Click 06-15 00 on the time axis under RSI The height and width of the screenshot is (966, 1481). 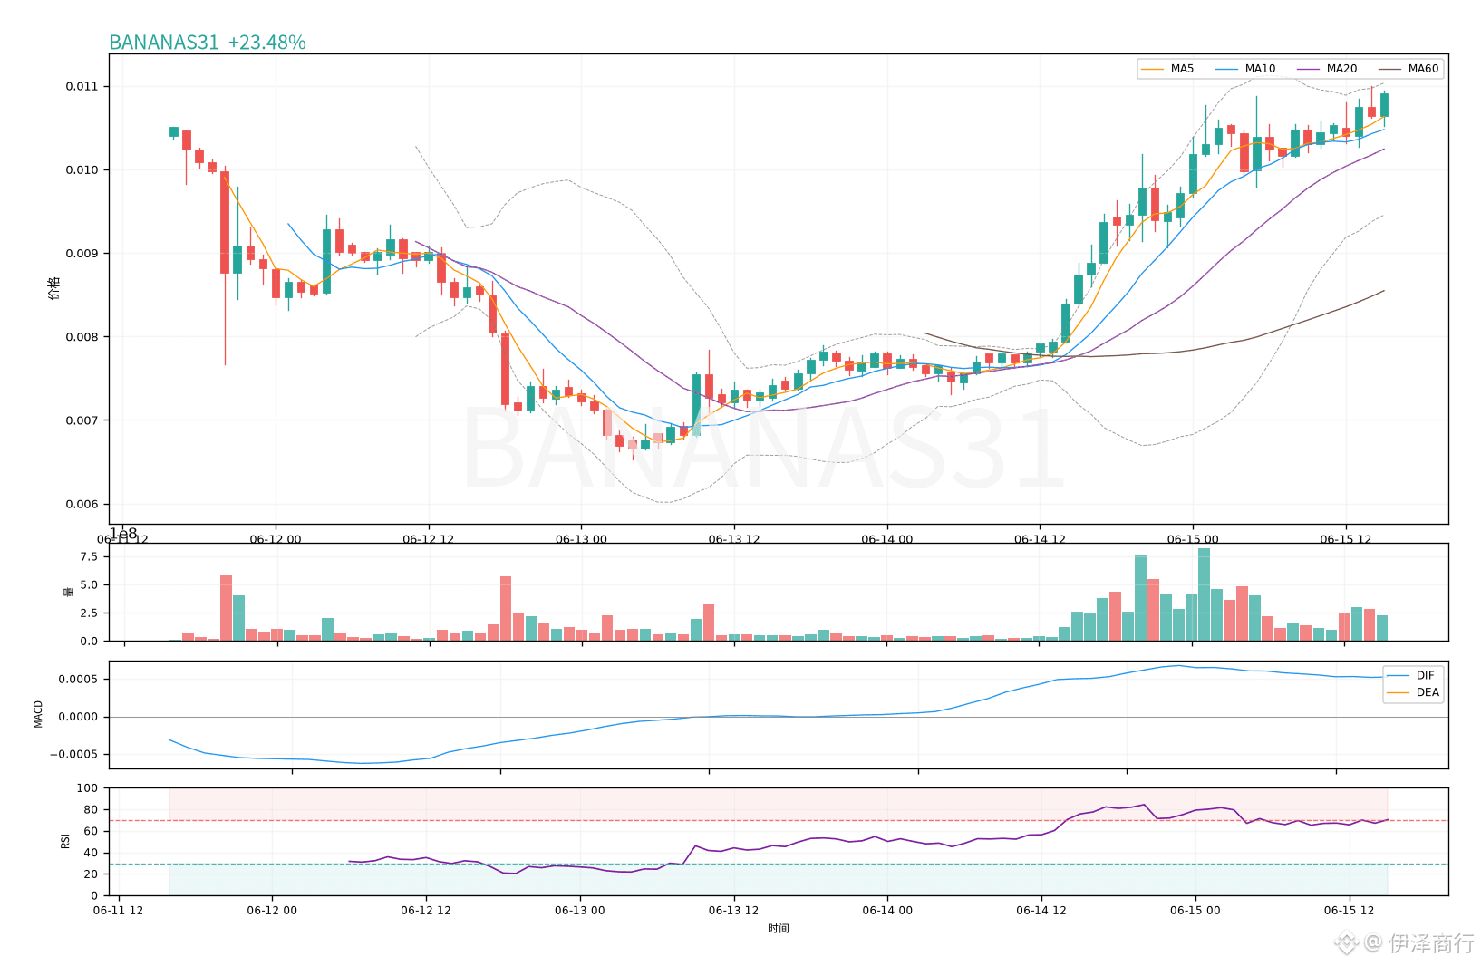click(x=1195, y=911)
